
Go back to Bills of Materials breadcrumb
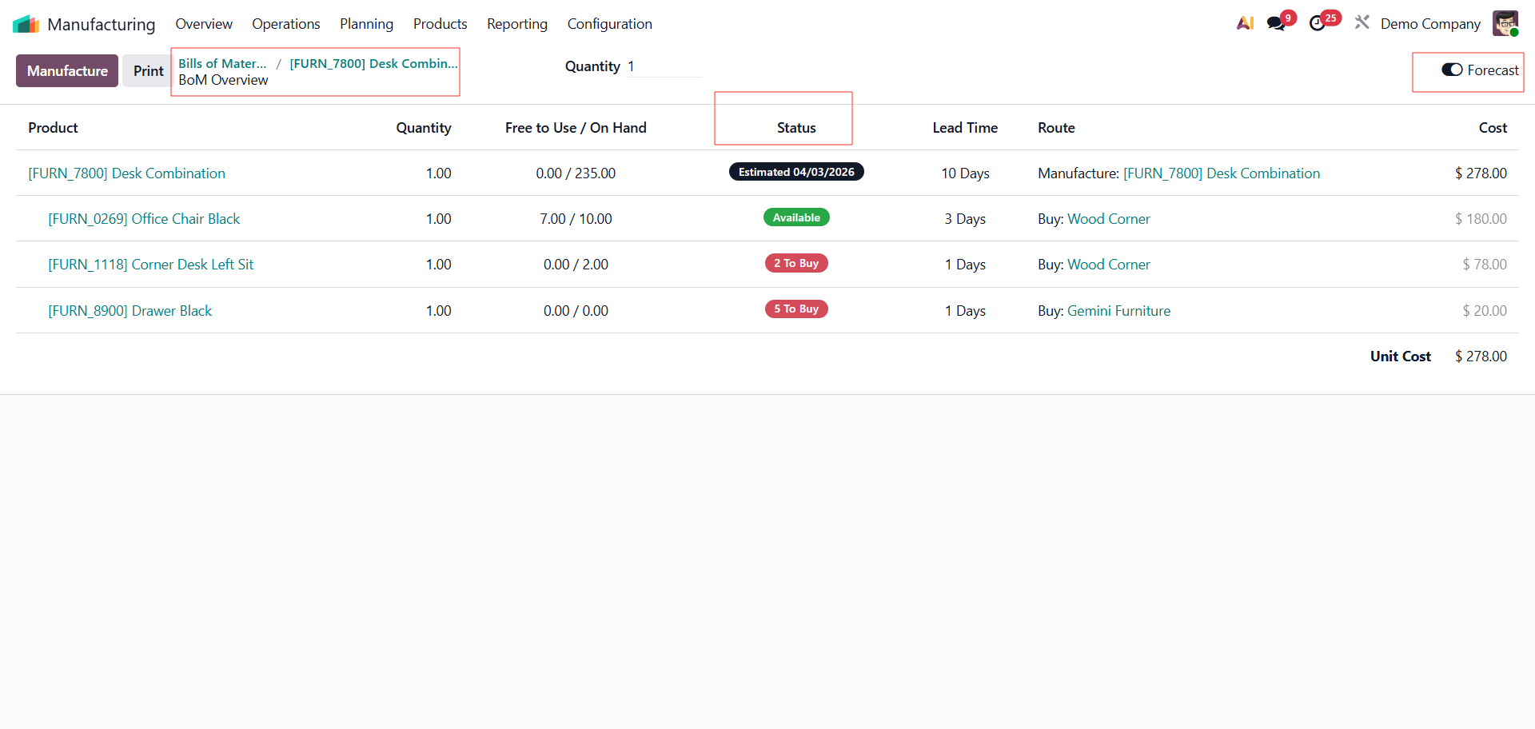222,64
